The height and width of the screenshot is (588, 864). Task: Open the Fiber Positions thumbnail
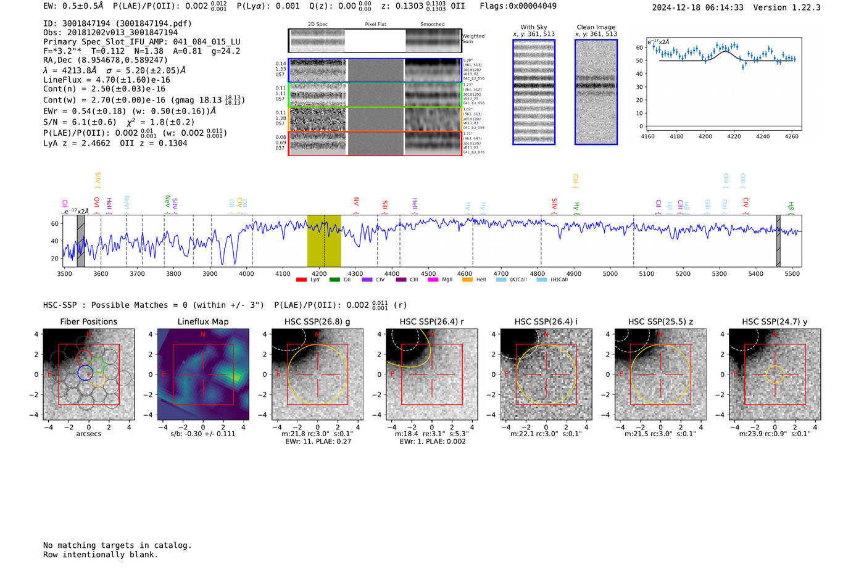coord(89,375)
